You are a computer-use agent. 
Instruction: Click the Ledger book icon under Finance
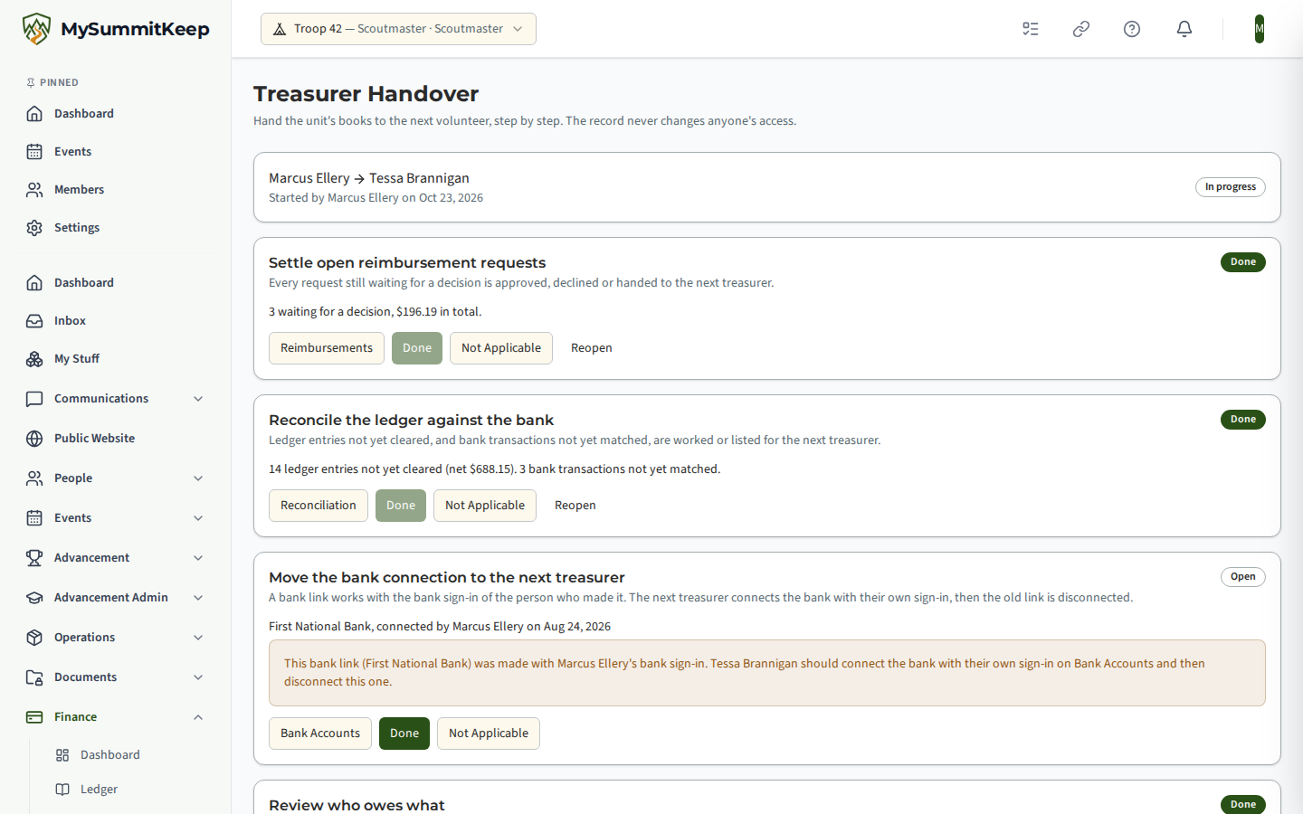pyautogui.click(x=62, y=790)
